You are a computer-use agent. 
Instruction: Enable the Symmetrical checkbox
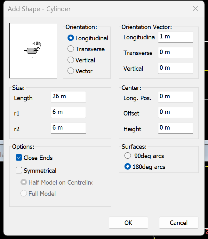pos(19,171)
